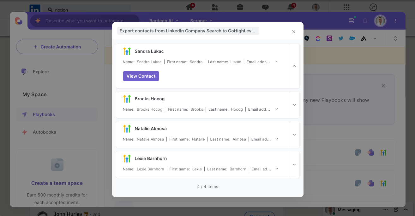Toggle the up-down expand panel arrows
The height and width of the screenshot is (216, 415).
[395, 38]
